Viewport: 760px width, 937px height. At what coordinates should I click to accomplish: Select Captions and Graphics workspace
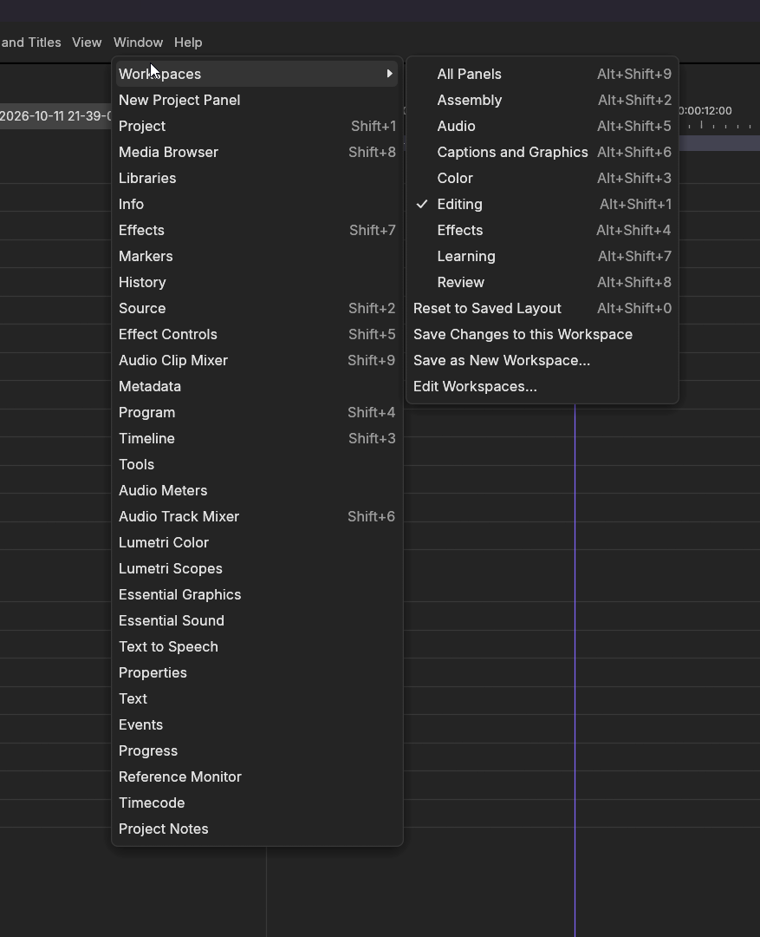pyautogui.click(x=542, y=152)
